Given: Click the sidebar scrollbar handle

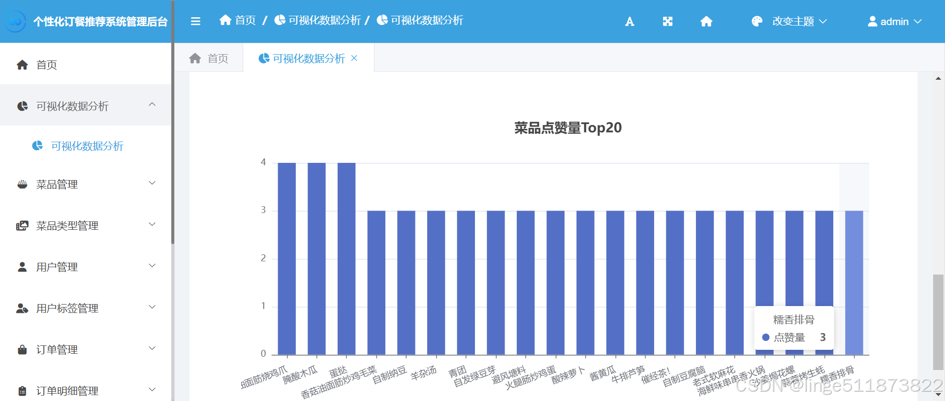Looking at the screenshot, I should pyautogui.click(x=173, y=123).
